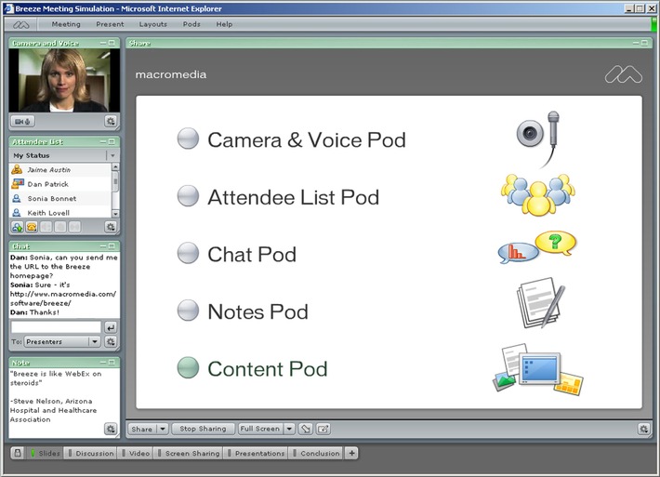Minimize the Chat pod
The width and height of the screenshot is (660, 477).
tap(103, 245)
